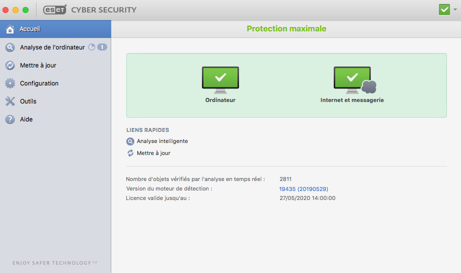The height and width of the screenshot is (273, 461).
Task: Open detection engine version 19435 link
Action: click(x=304, y=189)
